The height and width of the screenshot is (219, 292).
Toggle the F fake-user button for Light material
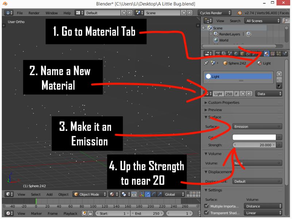237,93
